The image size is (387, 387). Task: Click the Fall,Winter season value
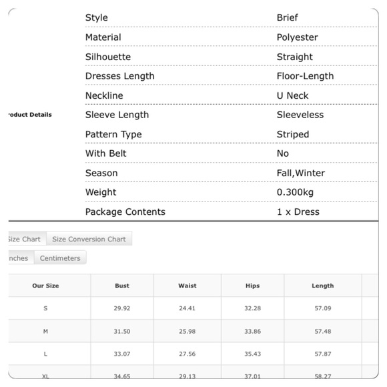point(301,173)
